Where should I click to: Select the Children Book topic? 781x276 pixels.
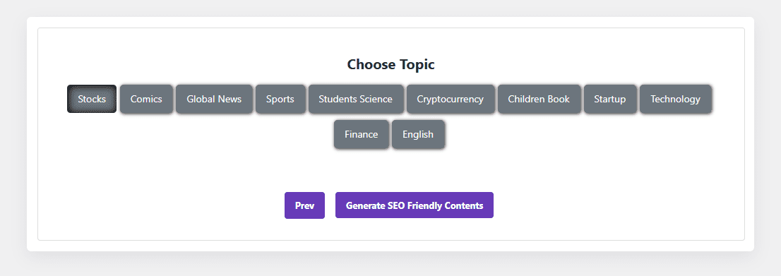point(539,99)
